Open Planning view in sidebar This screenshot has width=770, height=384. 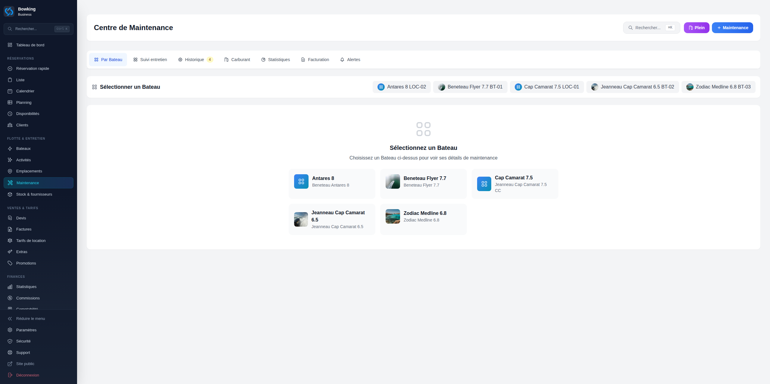[x=39, y=103]
